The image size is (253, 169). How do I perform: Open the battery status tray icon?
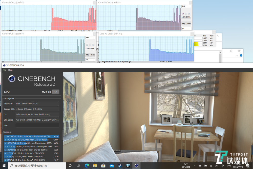tap(205, 166)
